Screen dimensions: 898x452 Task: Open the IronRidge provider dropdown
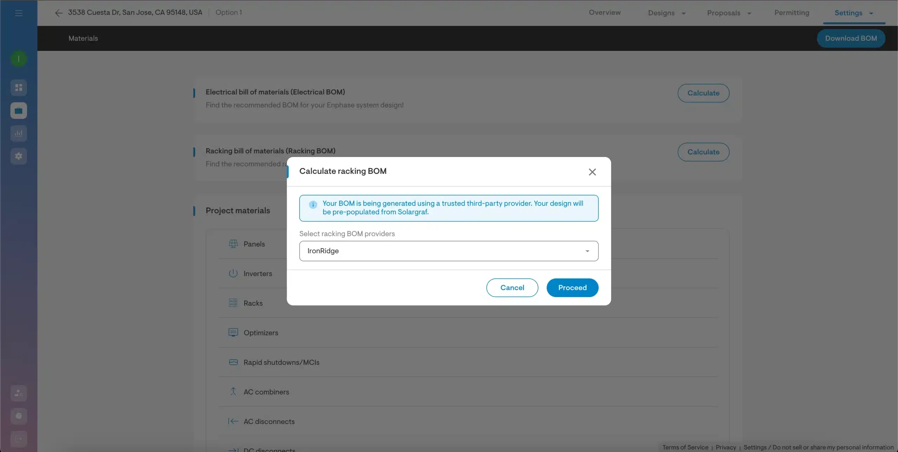(x=449, y=251)
